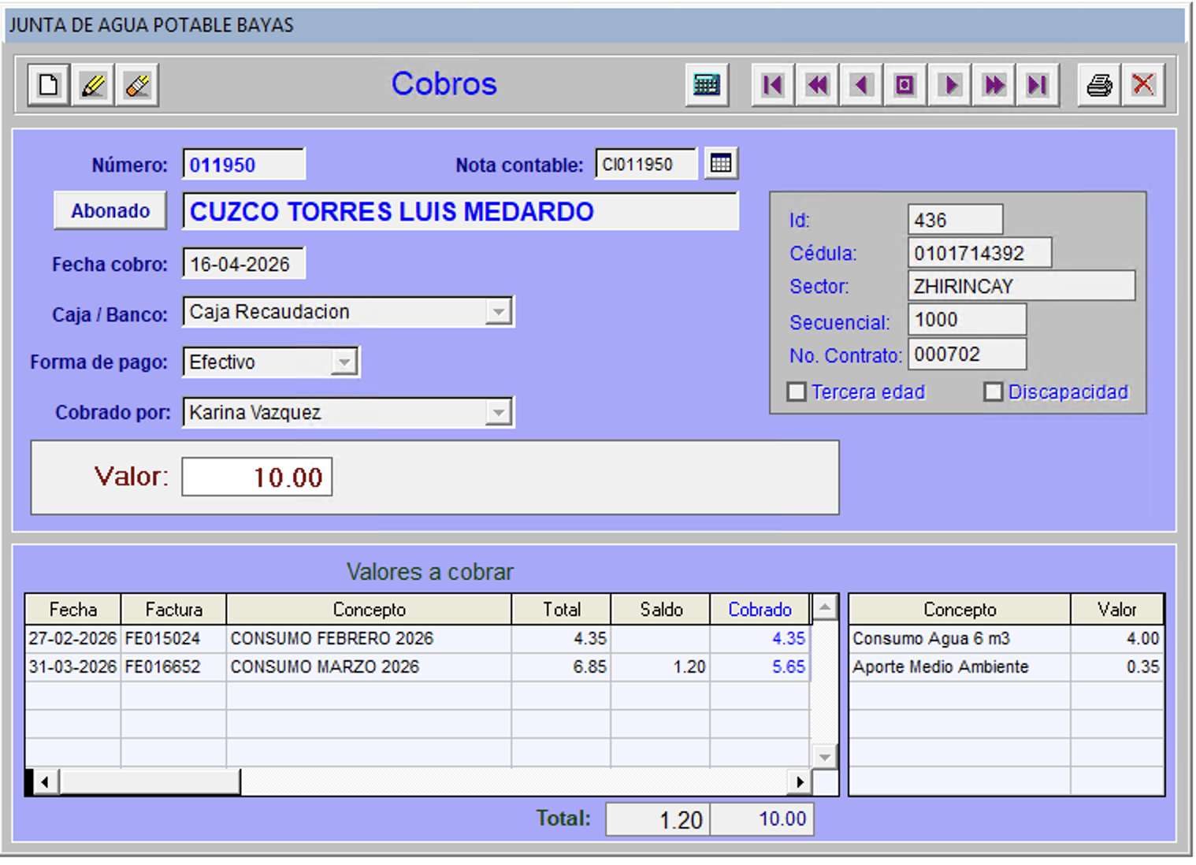Move to the previous record arrow
Viewport: 1196px width, 865px height.
click(861, 84)
